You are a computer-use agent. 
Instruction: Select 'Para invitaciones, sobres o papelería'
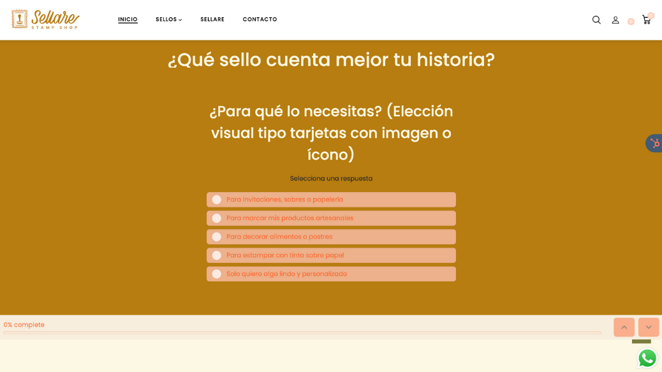click(x=331, y=200)
